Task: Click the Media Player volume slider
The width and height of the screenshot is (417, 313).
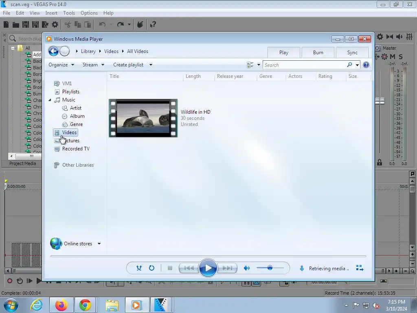Action: (270, 268)
